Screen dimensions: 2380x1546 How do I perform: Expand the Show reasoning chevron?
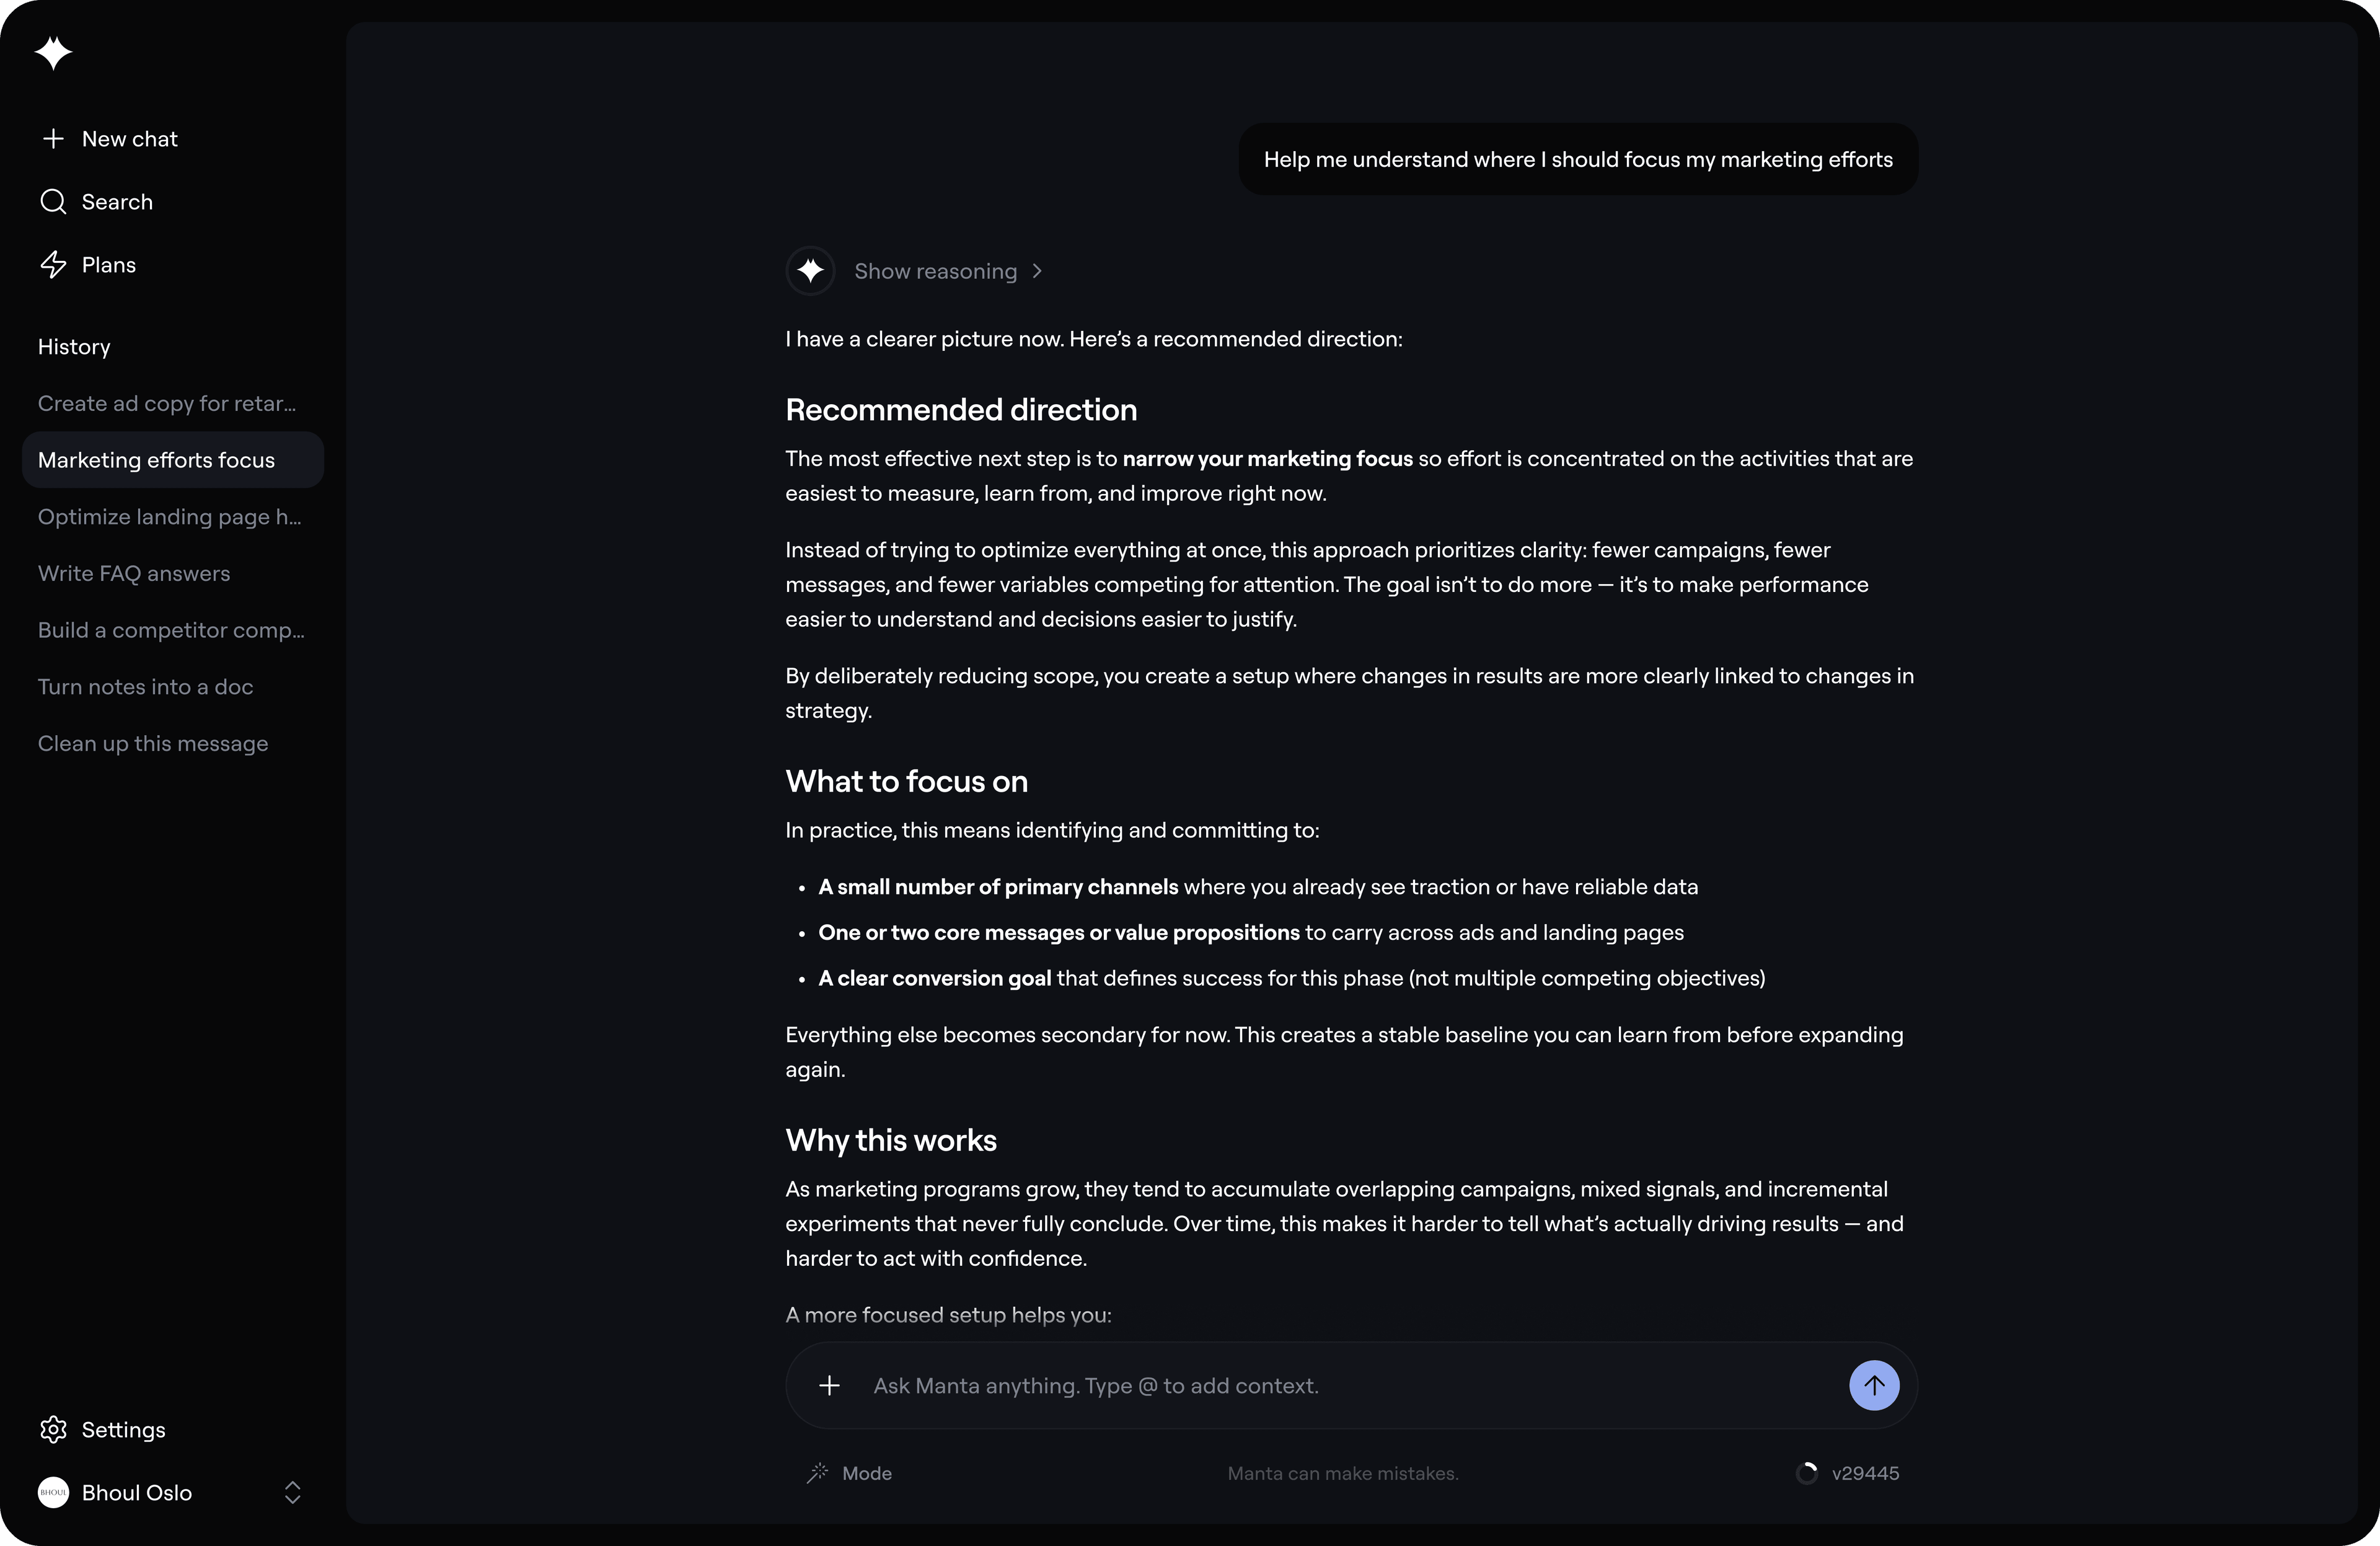[x=1037, y=271]
